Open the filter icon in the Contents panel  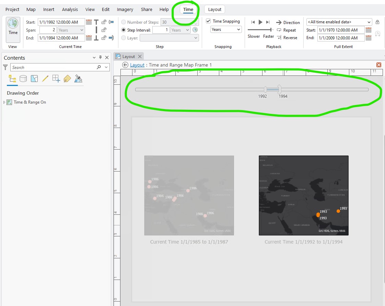pos(4,67)
